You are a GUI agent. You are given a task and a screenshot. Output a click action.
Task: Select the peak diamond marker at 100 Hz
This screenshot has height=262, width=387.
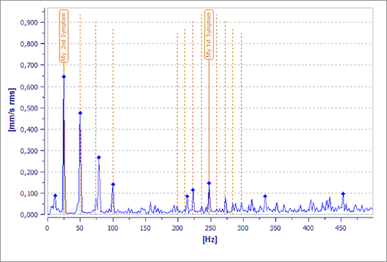[113, 184]
